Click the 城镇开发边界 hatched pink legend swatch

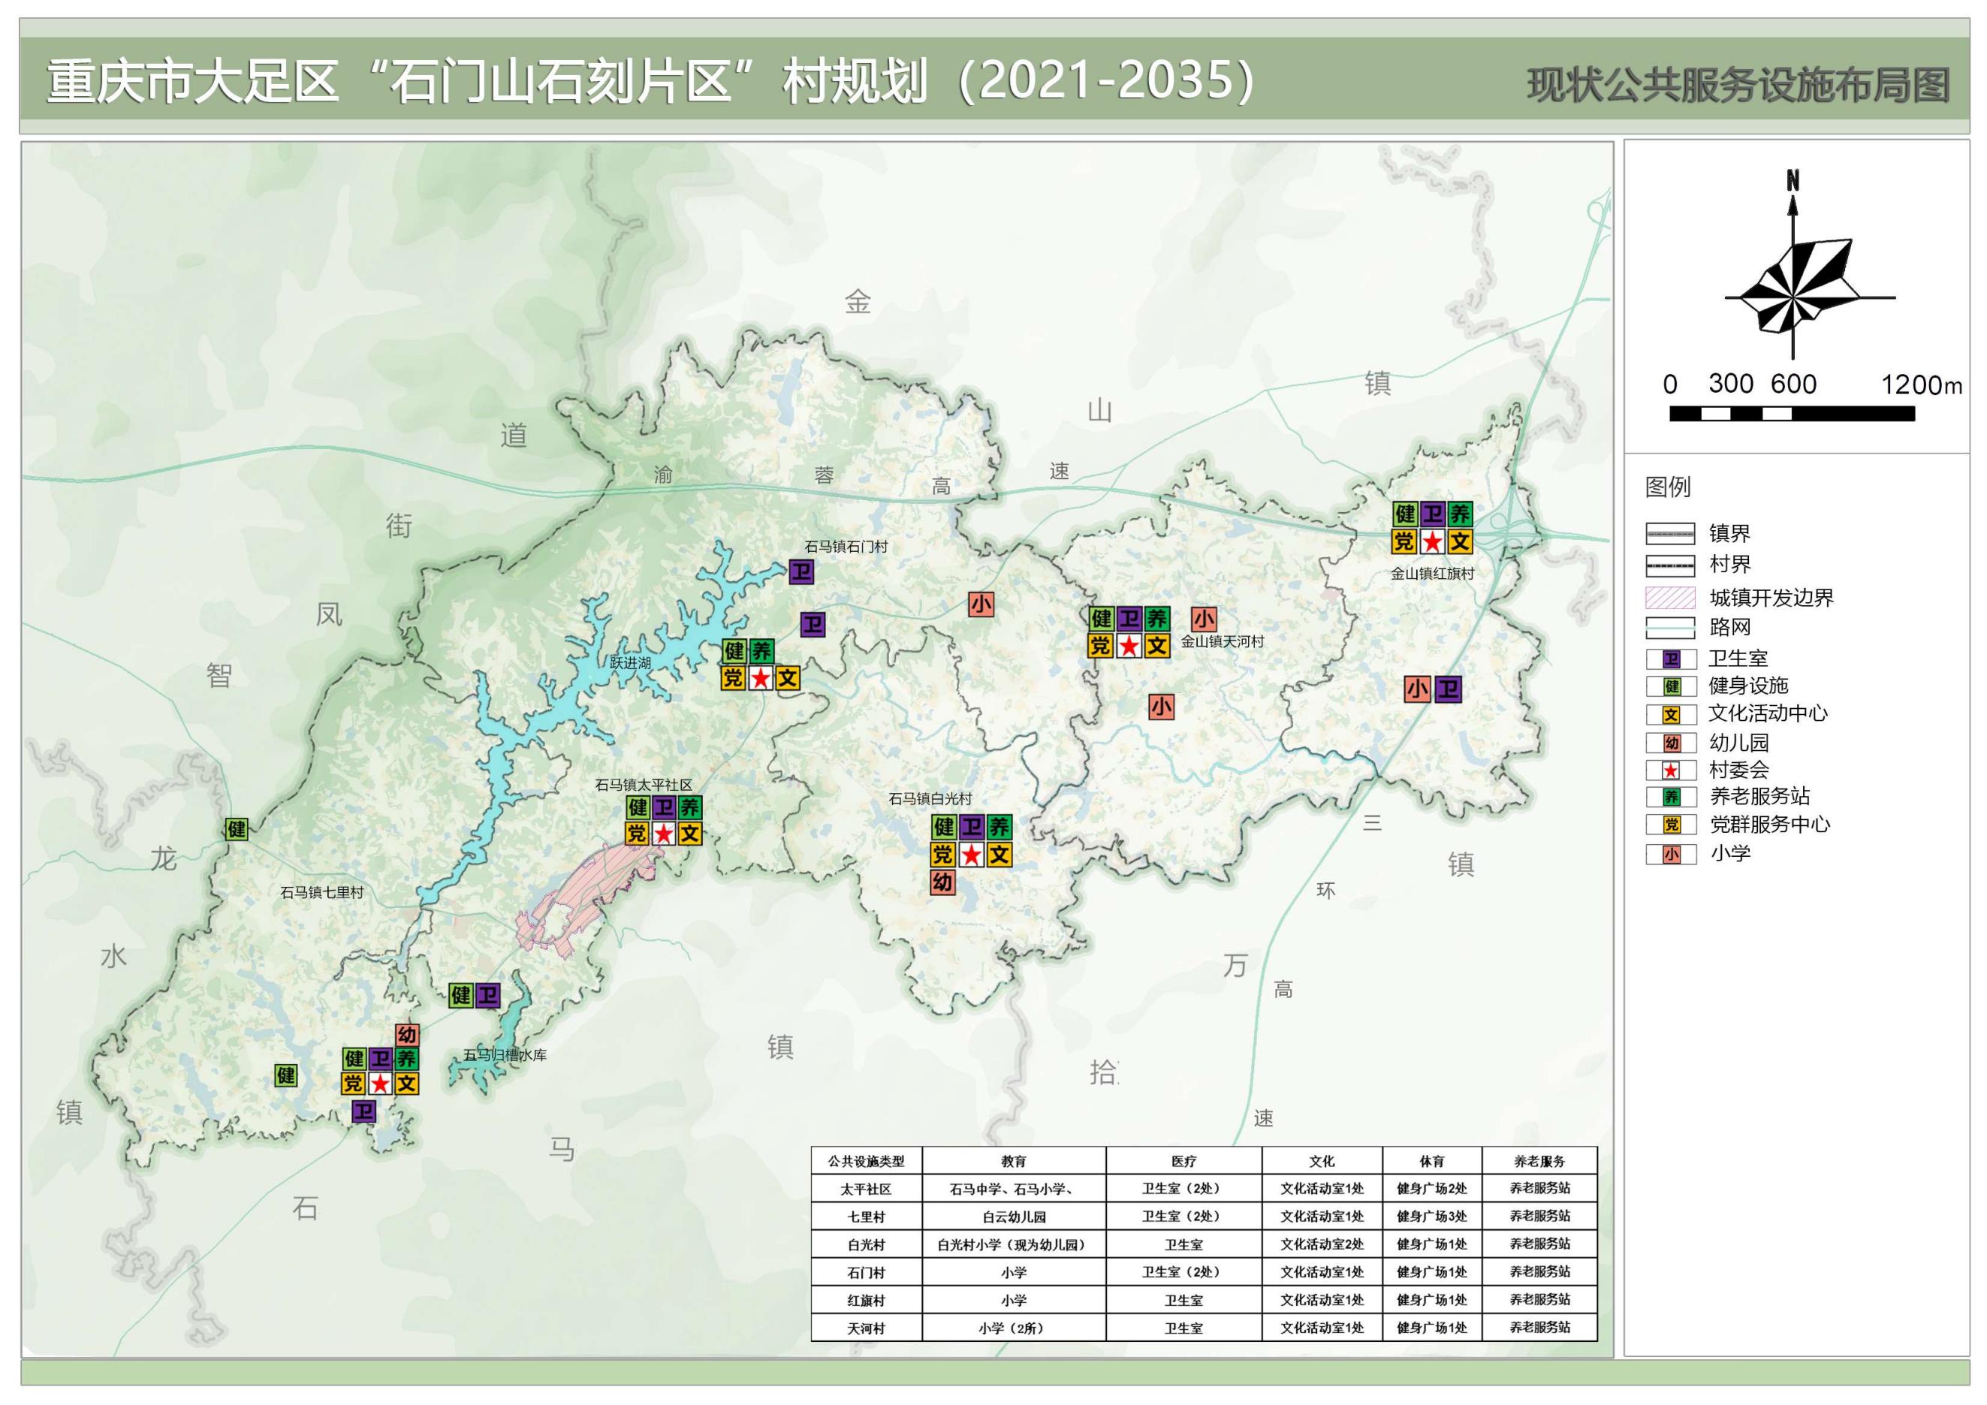pyautogui.click(x=1670, y=598)
